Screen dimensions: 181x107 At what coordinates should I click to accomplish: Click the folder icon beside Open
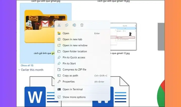(x=59, y=33)
